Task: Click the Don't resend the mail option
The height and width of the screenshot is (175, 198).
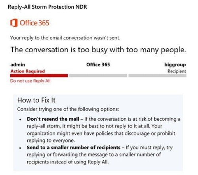Action: 53,119
